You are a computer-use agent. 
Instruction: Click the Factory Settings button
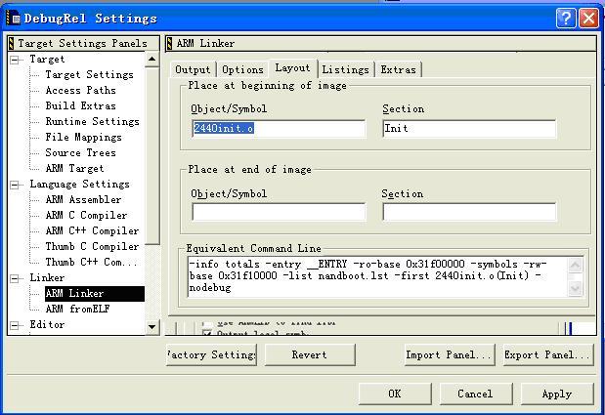pyautogui.click(x=211, y=354)
